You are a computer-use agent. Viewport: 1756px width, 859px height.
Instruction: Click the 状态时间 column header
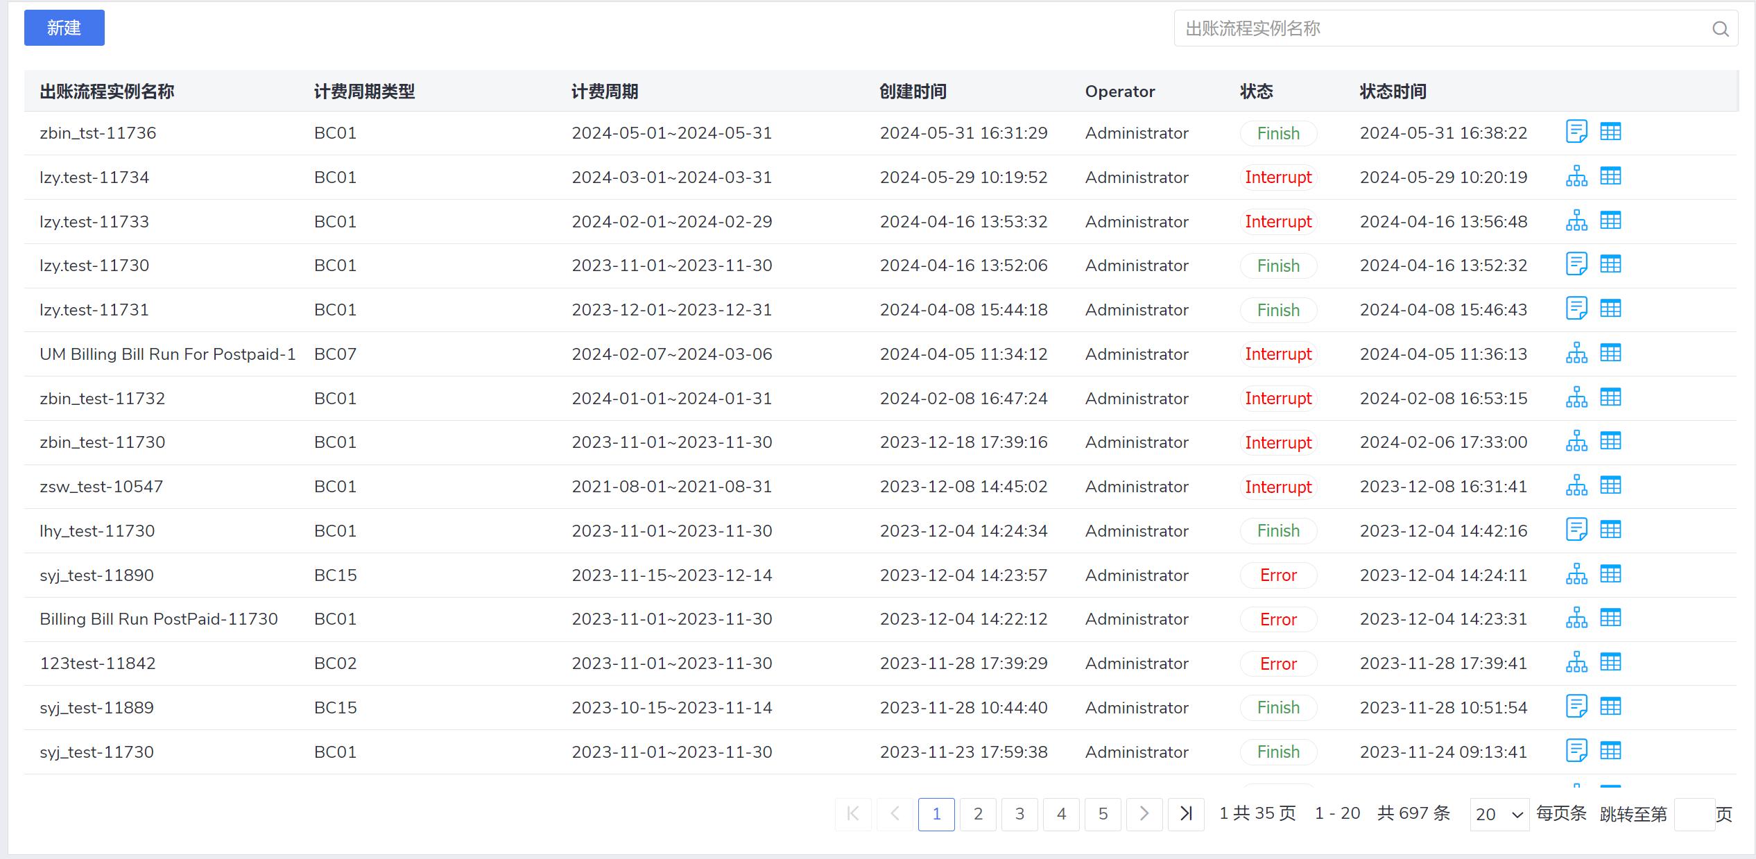click(1393, 92)
